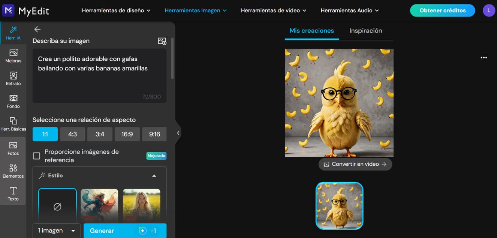Viewport: 497px width, 238px height.
Task: Select the Mejoras tool in the sidebar
Action: (x=13, y=56)
